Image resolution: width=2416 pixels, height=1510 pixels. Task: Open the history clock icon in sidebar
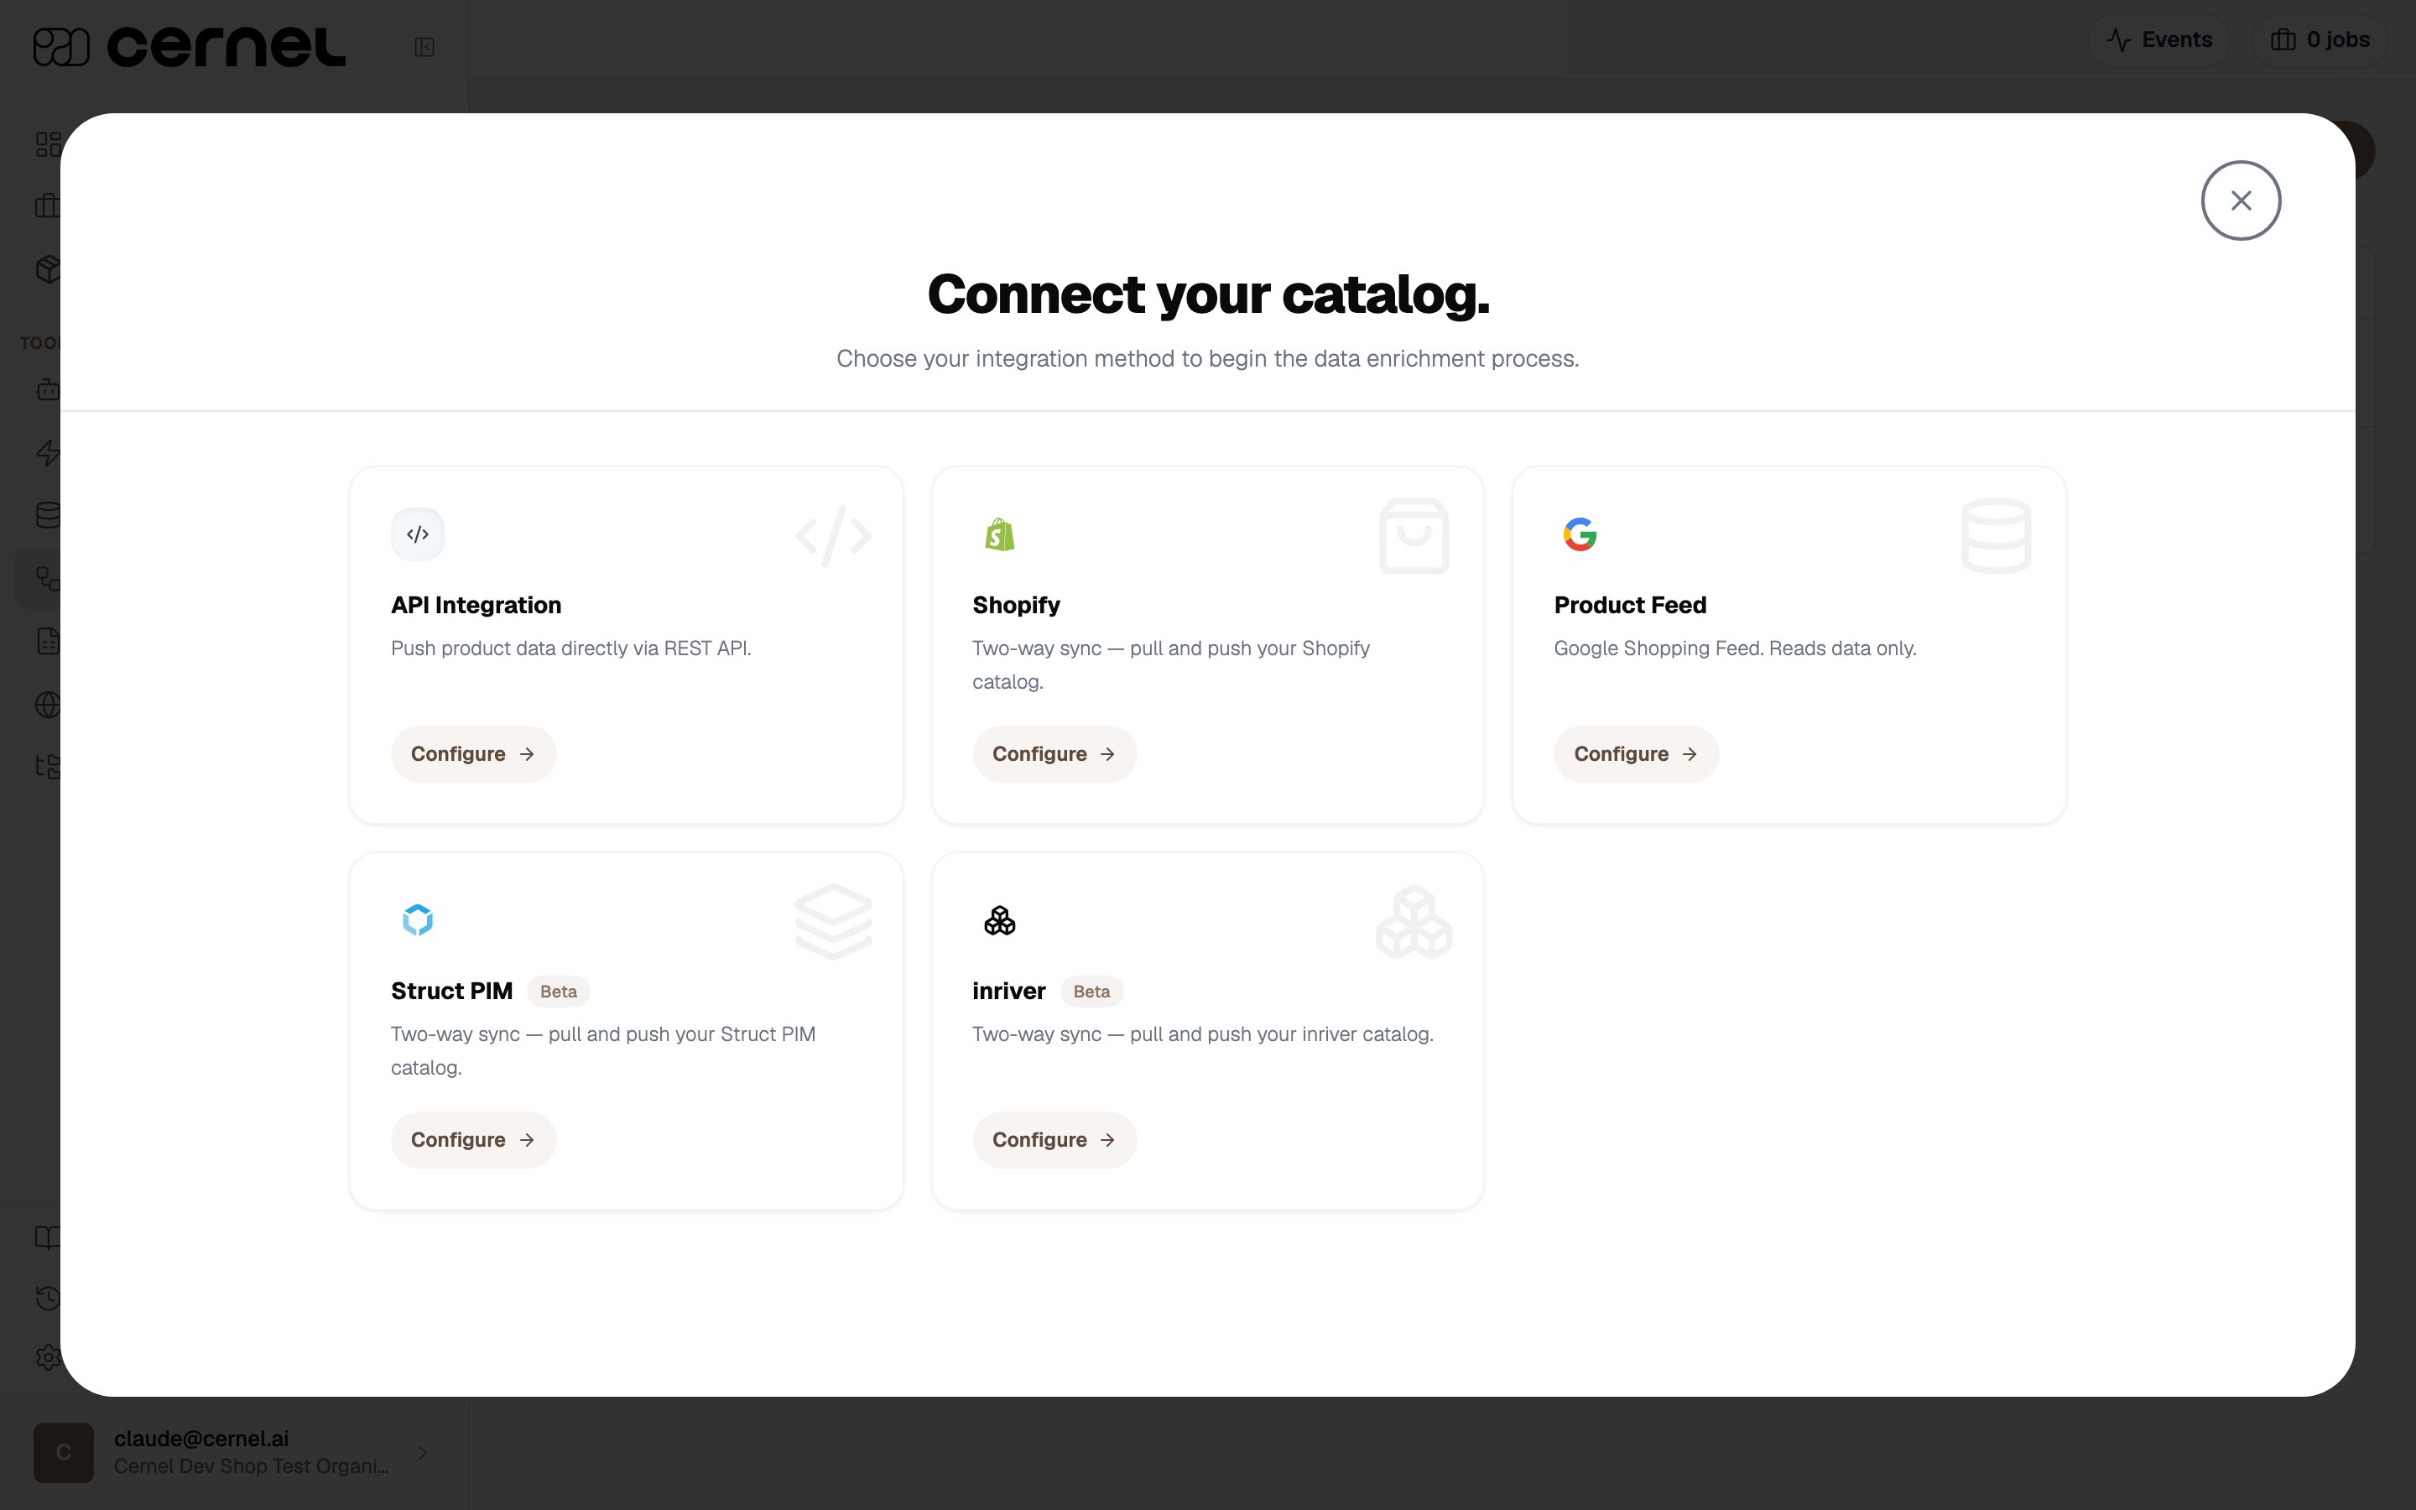[48, 1297]
